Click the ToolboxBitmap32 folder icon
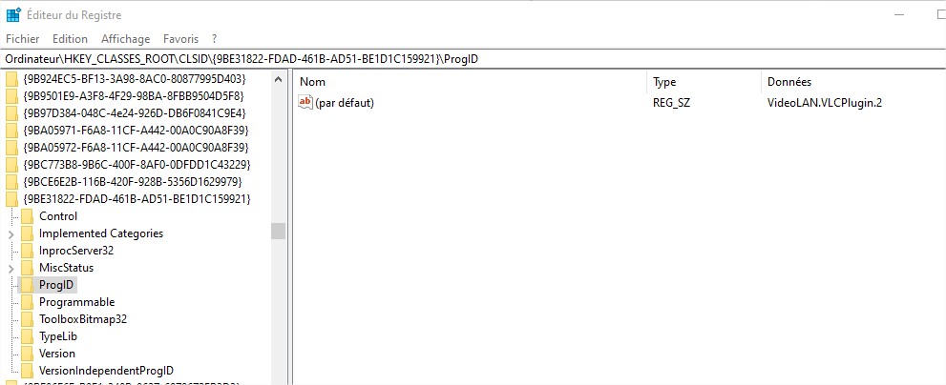This screenshot has width=946, height=385. (x=27, y=318)
